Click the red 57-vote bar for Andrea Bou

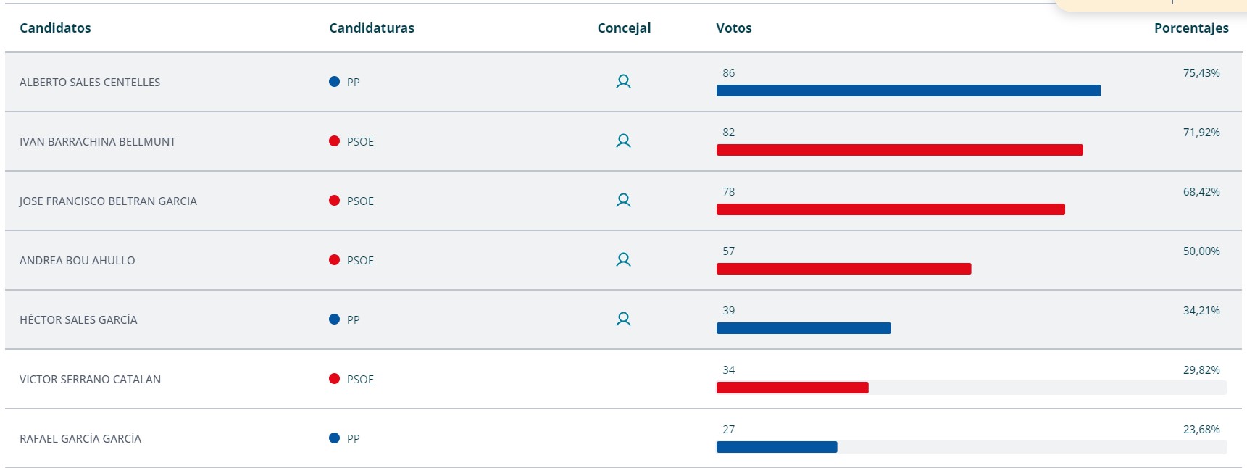coord(843,269)
